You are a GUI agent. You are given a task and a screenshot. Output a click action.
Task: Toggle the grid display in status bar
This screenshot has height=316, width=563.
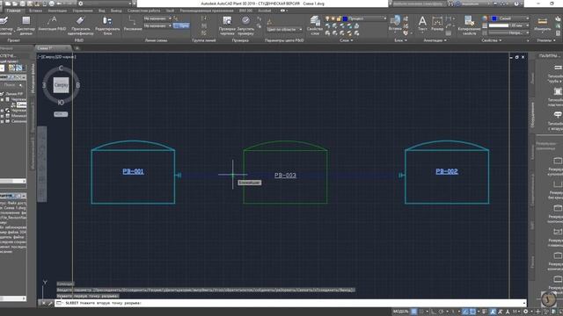(x=413, y=312)
